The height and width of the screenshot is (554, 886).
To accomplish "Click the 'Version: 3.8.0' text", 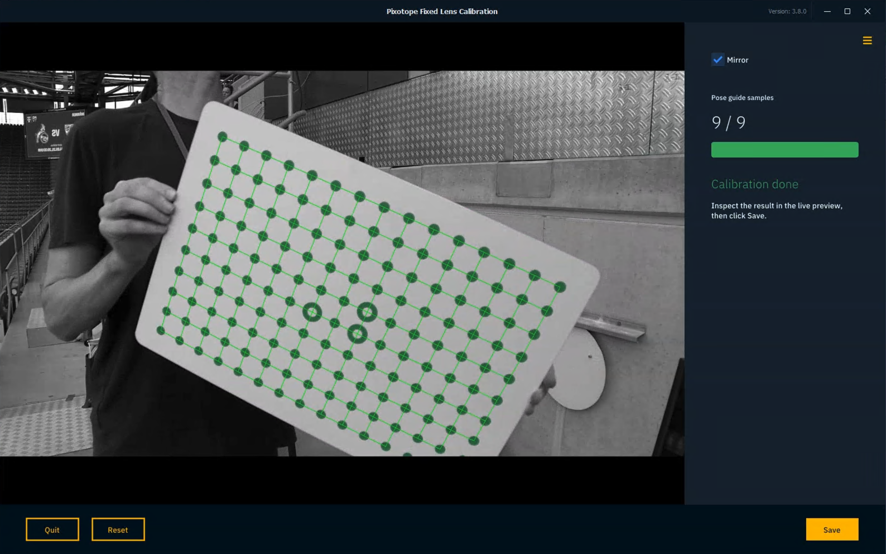I will (787, 11).
